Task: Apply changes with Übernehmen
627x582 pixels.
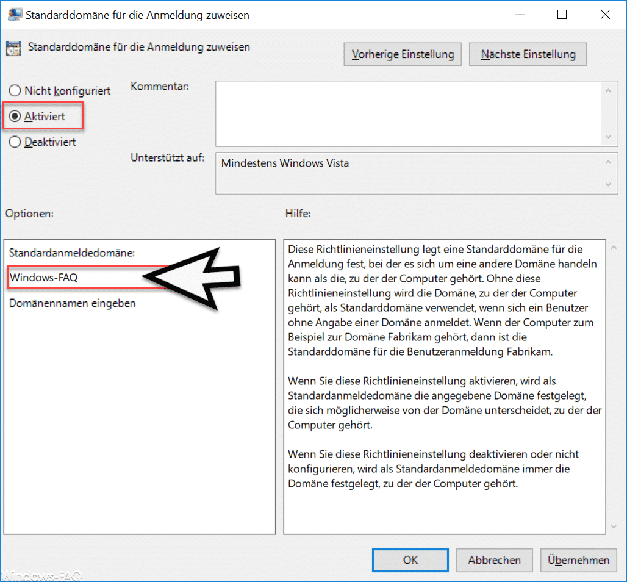Action: 578,560
